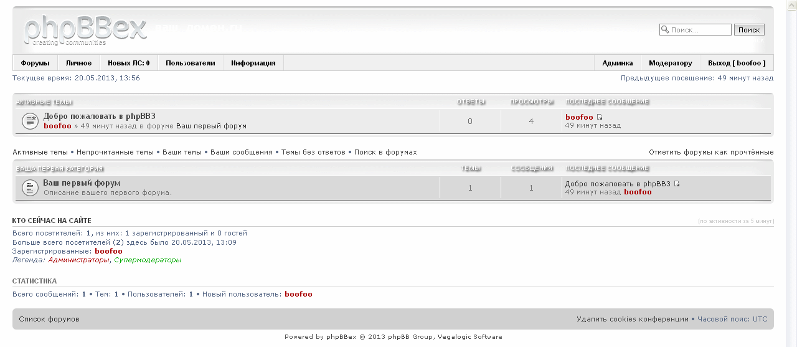Screen dimensions: 797x347
Task: Open the Информация menu
Action: pyautogui.click(x=253, y=63)
